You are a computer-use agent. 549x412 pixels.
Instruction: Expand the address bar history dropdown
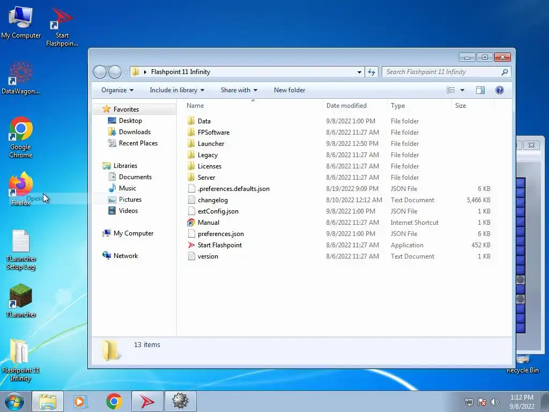point(359,72)
